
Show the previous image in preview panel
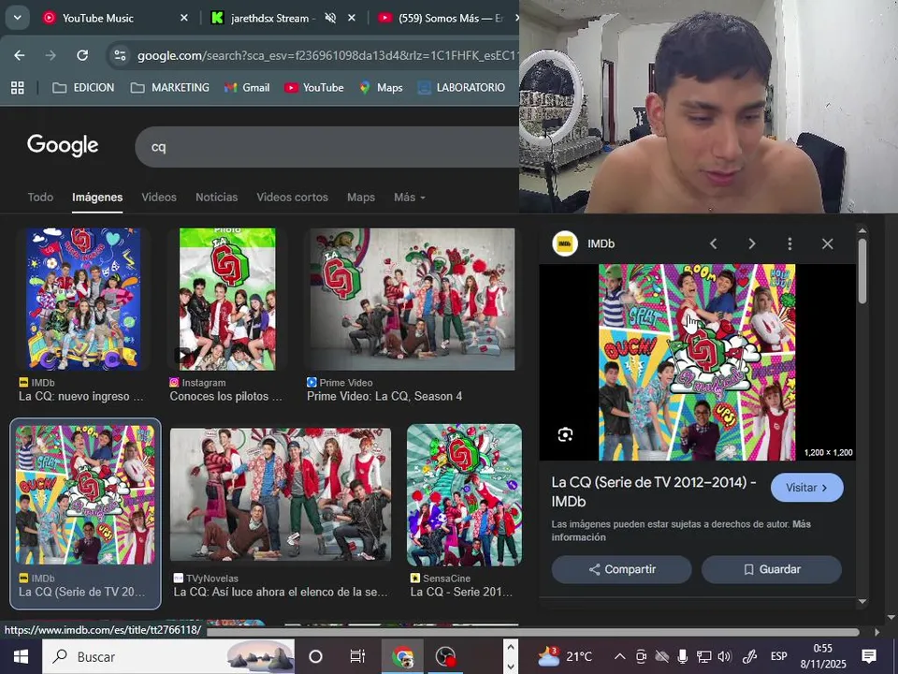tap(714, 243)
